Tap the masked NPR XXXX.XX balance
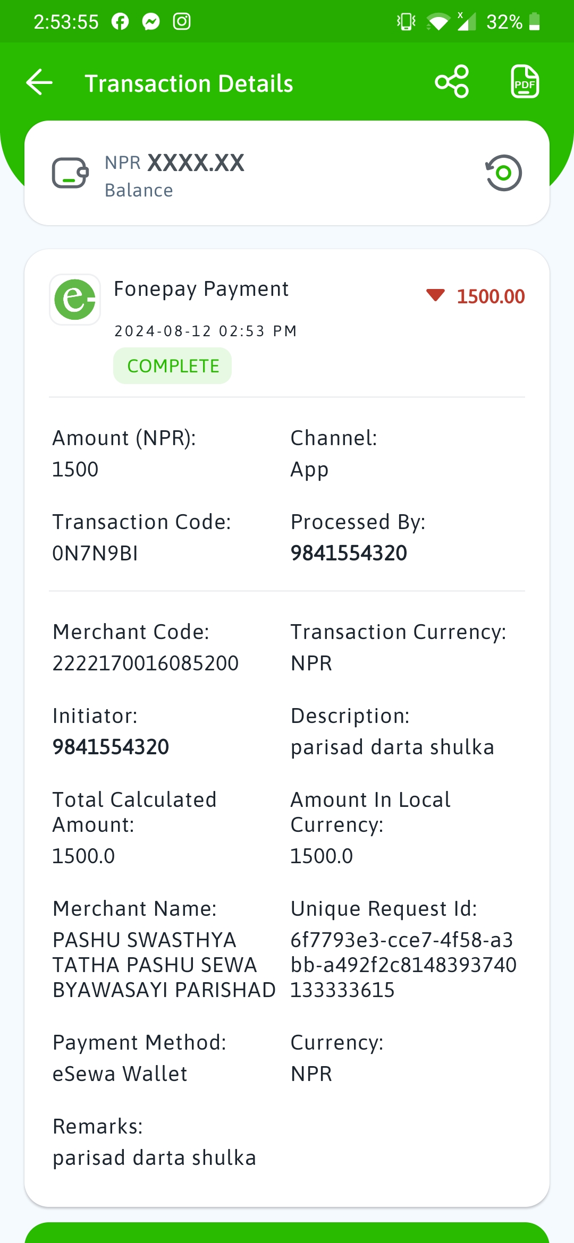This screenshot has height=1243, width=574. [x=175, y=163]
